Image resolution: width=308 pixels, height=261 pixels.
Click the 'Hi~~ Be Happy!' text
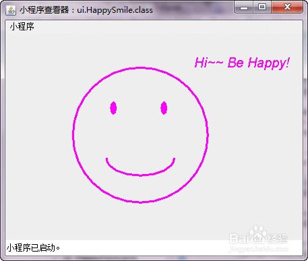(x=242, y=63)
